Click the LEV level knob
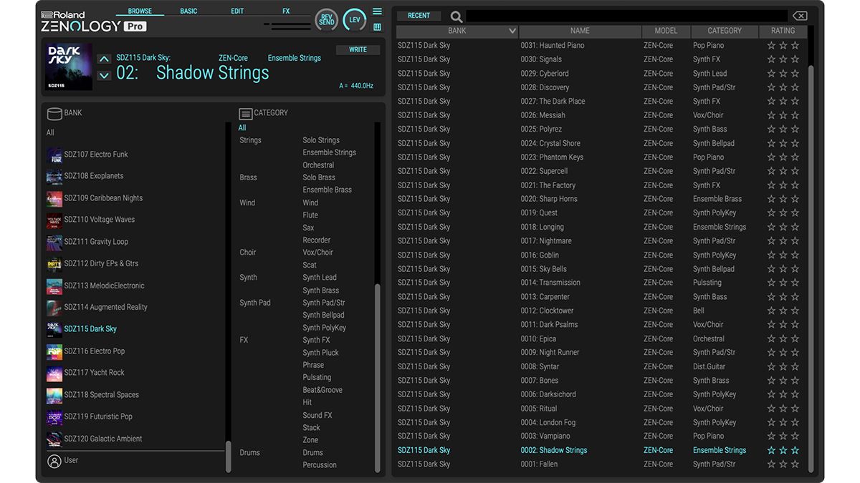The image size is (860, 483). [354, 19]
